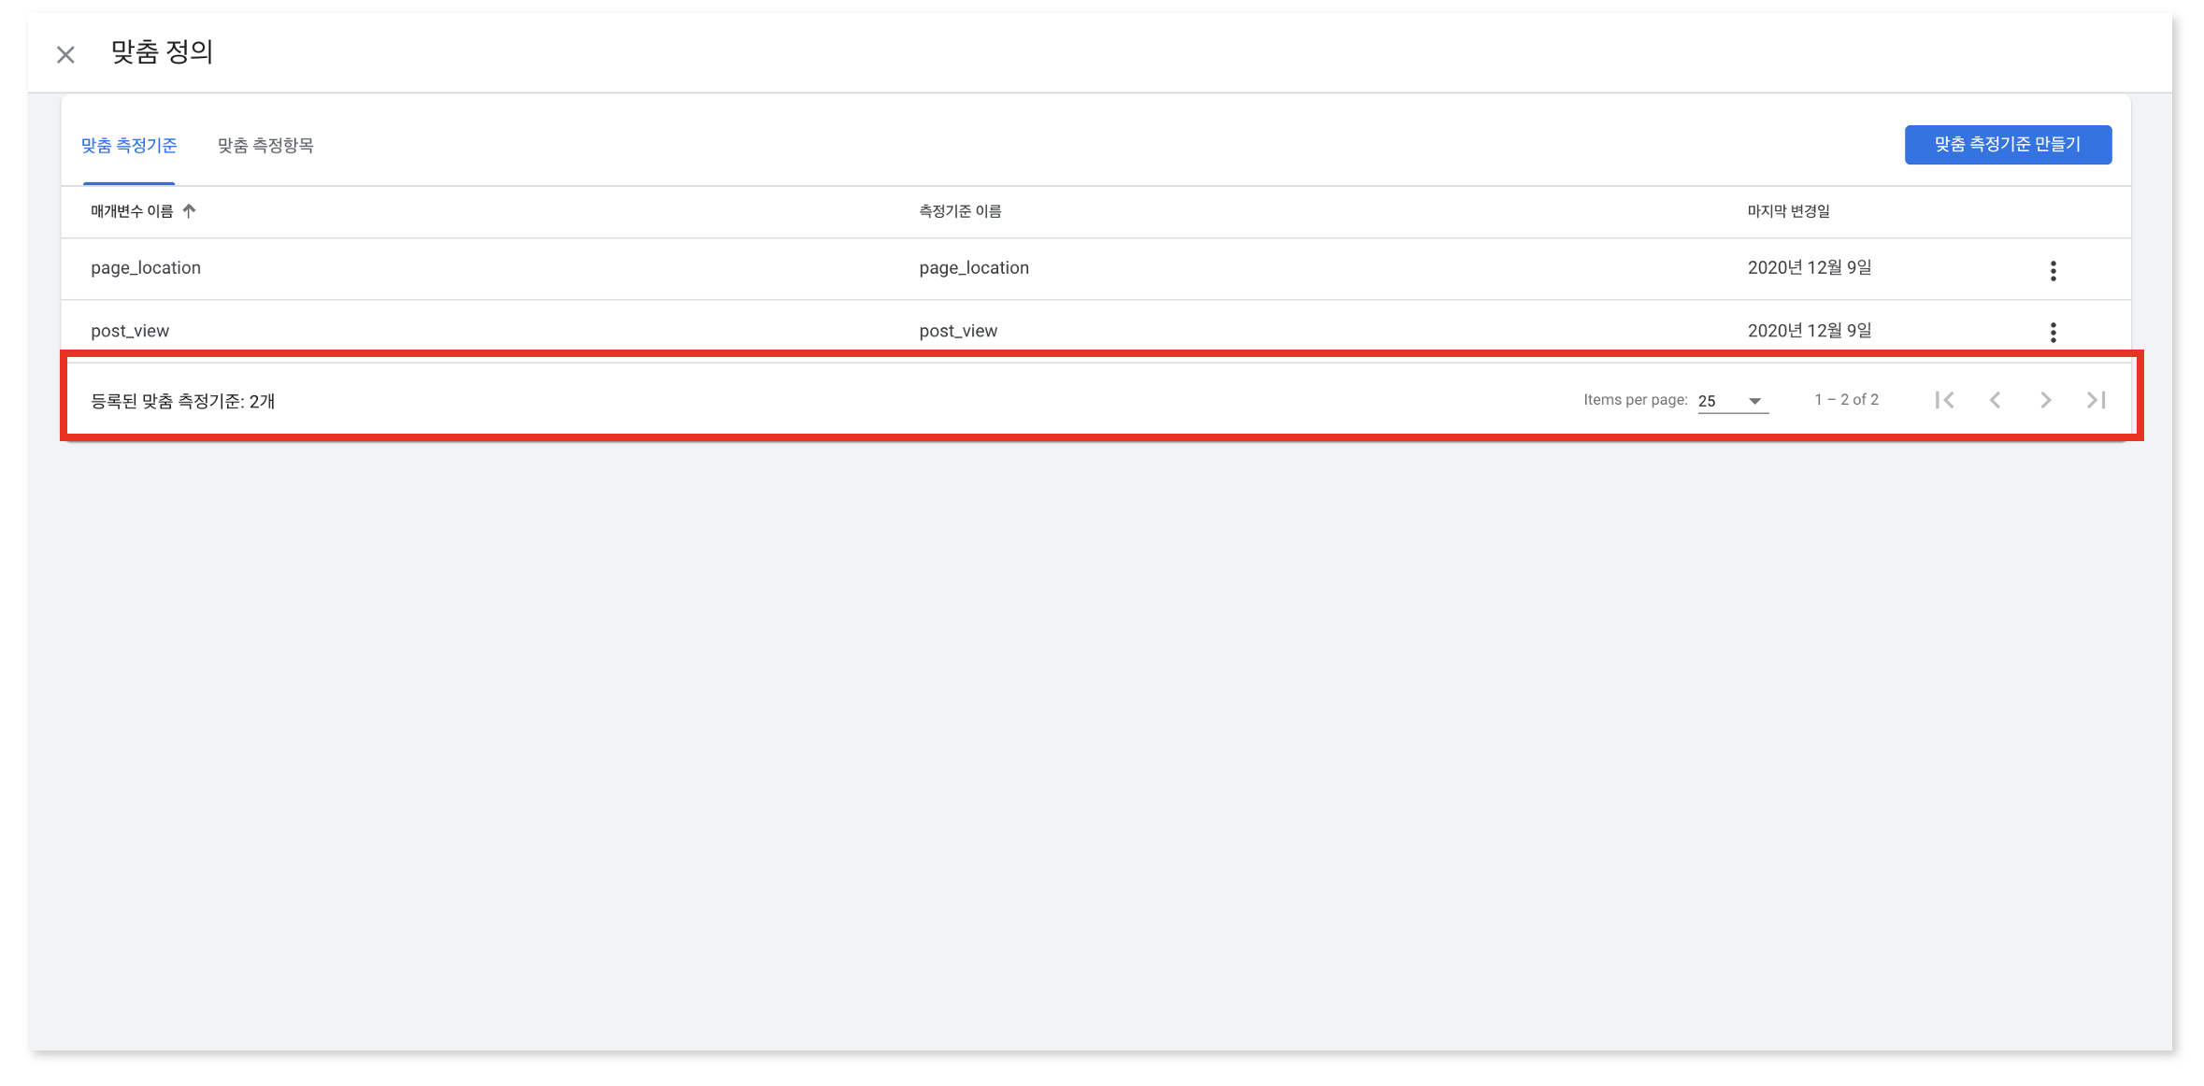Go to the first page of results
Image resolution: width=2204 pixels, height=1086 pixels.
1944,400
